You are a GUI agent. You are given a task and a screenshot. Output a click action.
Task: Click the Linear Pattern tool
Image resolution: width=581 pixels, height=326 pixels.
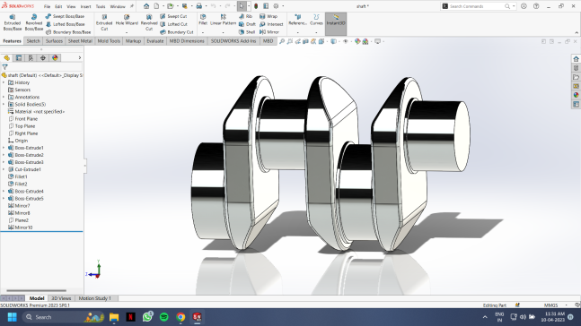pos(223,20)
